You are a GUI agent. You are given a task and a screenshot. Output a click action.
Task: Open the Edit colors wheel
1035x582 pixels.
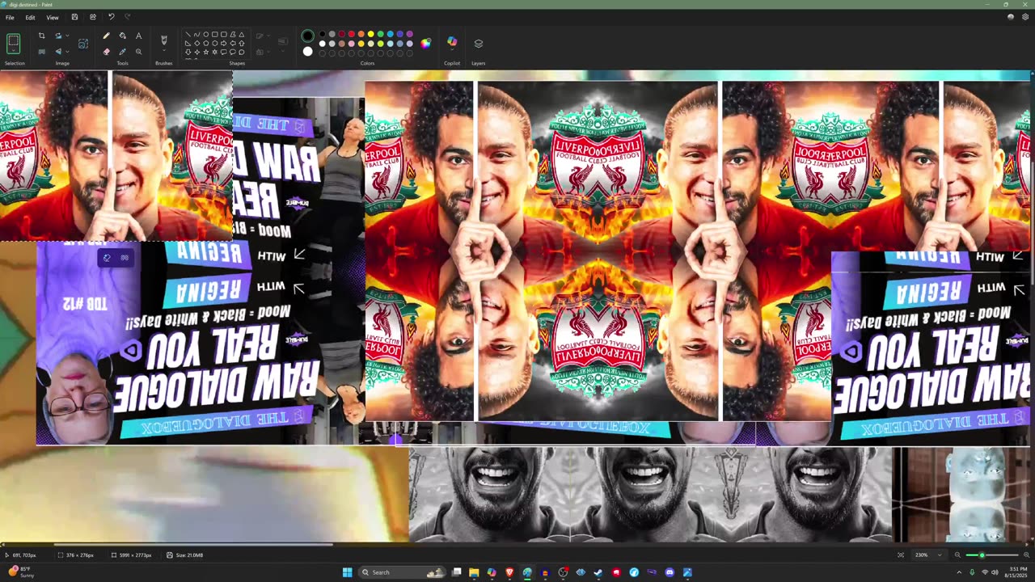[425, 43]
